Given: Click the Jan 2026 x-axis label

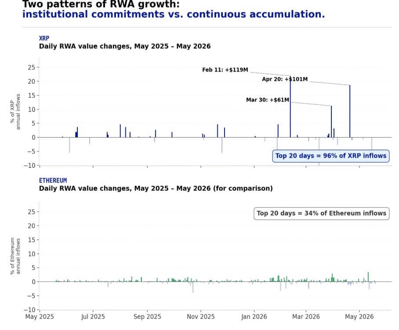Looking at the screenshot, I should tap(254, 317).
